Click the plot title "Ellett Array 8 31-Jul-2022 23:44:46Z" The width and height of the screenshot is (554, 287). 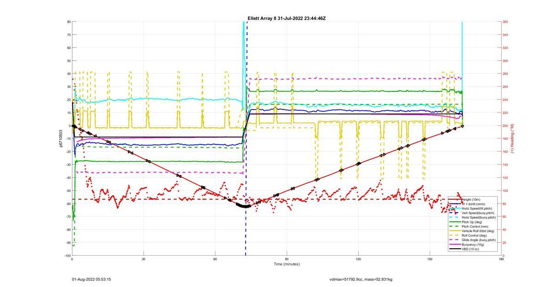pyautogui.click(x=286, y=18)
